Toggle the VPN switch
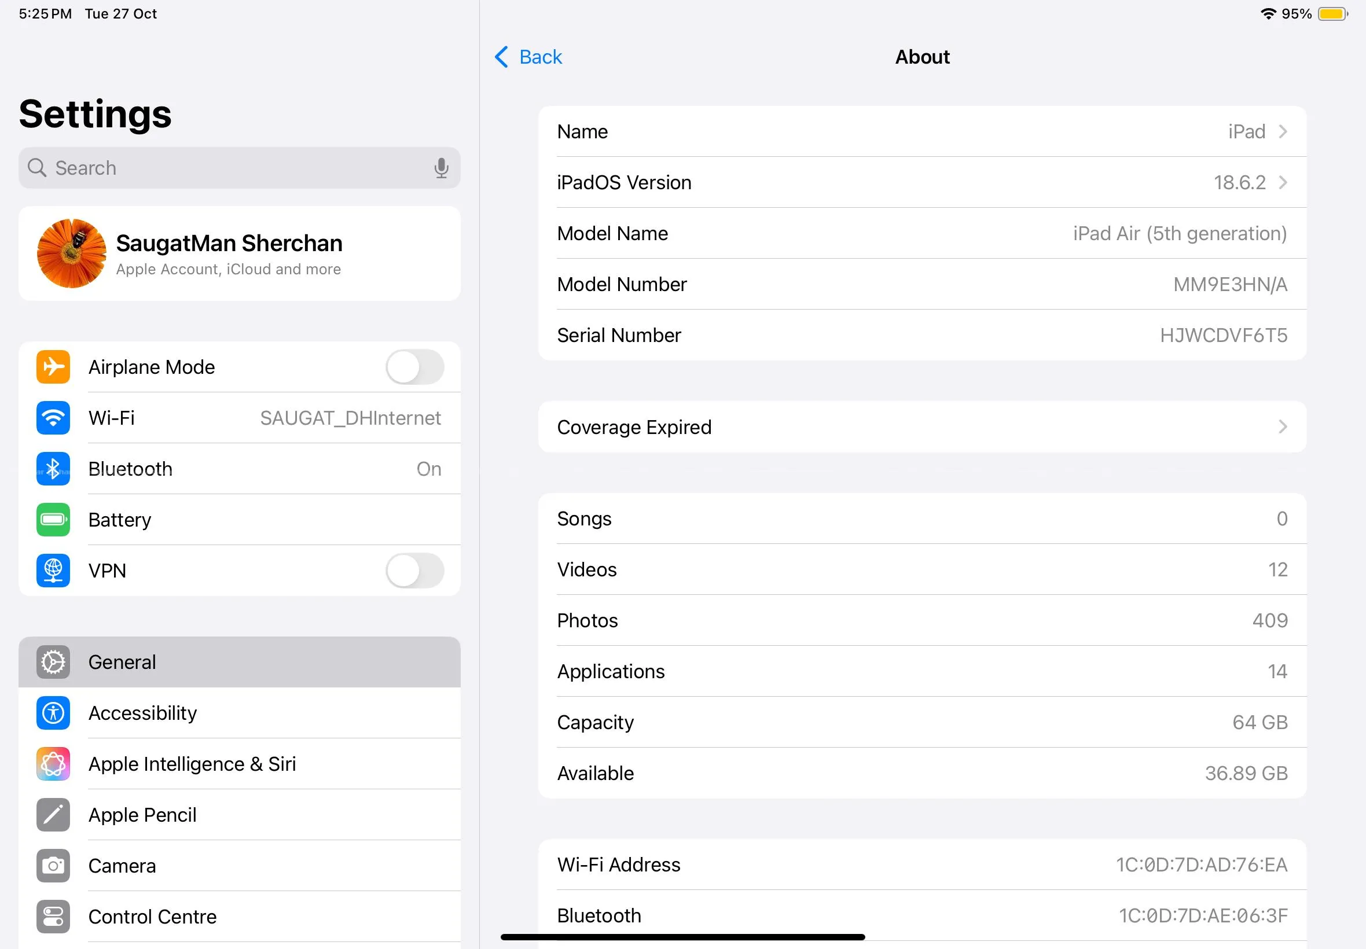The width and height of the screenshot is (1366, 949). click(414, 571)
